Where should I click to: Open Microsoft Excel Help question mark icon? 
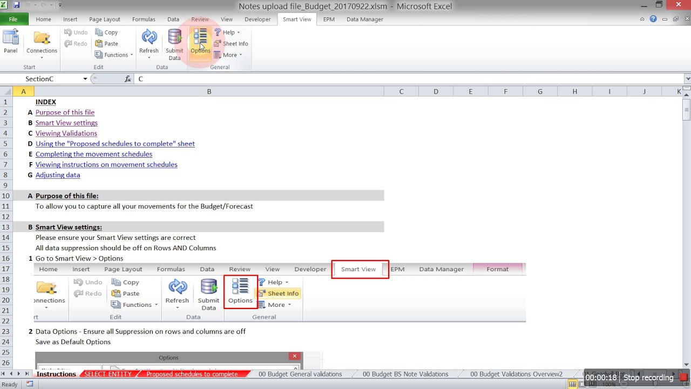click(653, 19)
